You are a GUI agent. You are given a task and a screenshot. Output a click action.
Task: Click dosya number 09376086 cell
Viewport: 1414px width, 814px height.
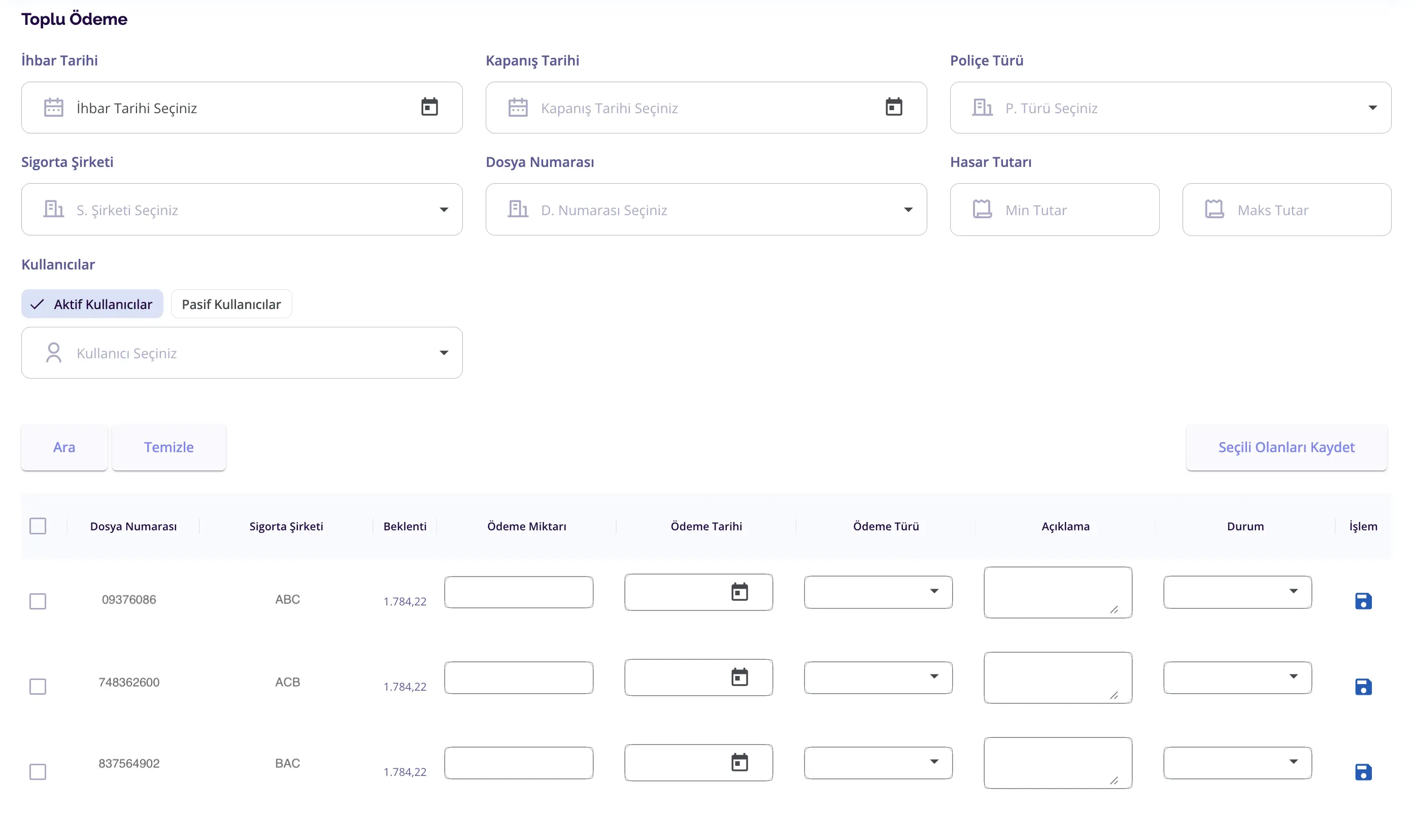(128, 599)
